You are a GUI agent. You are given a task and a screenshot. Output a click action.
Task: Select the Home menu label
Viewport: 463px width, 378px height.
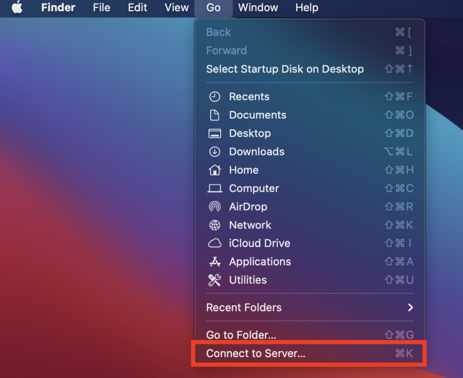(x=244, y=170)
